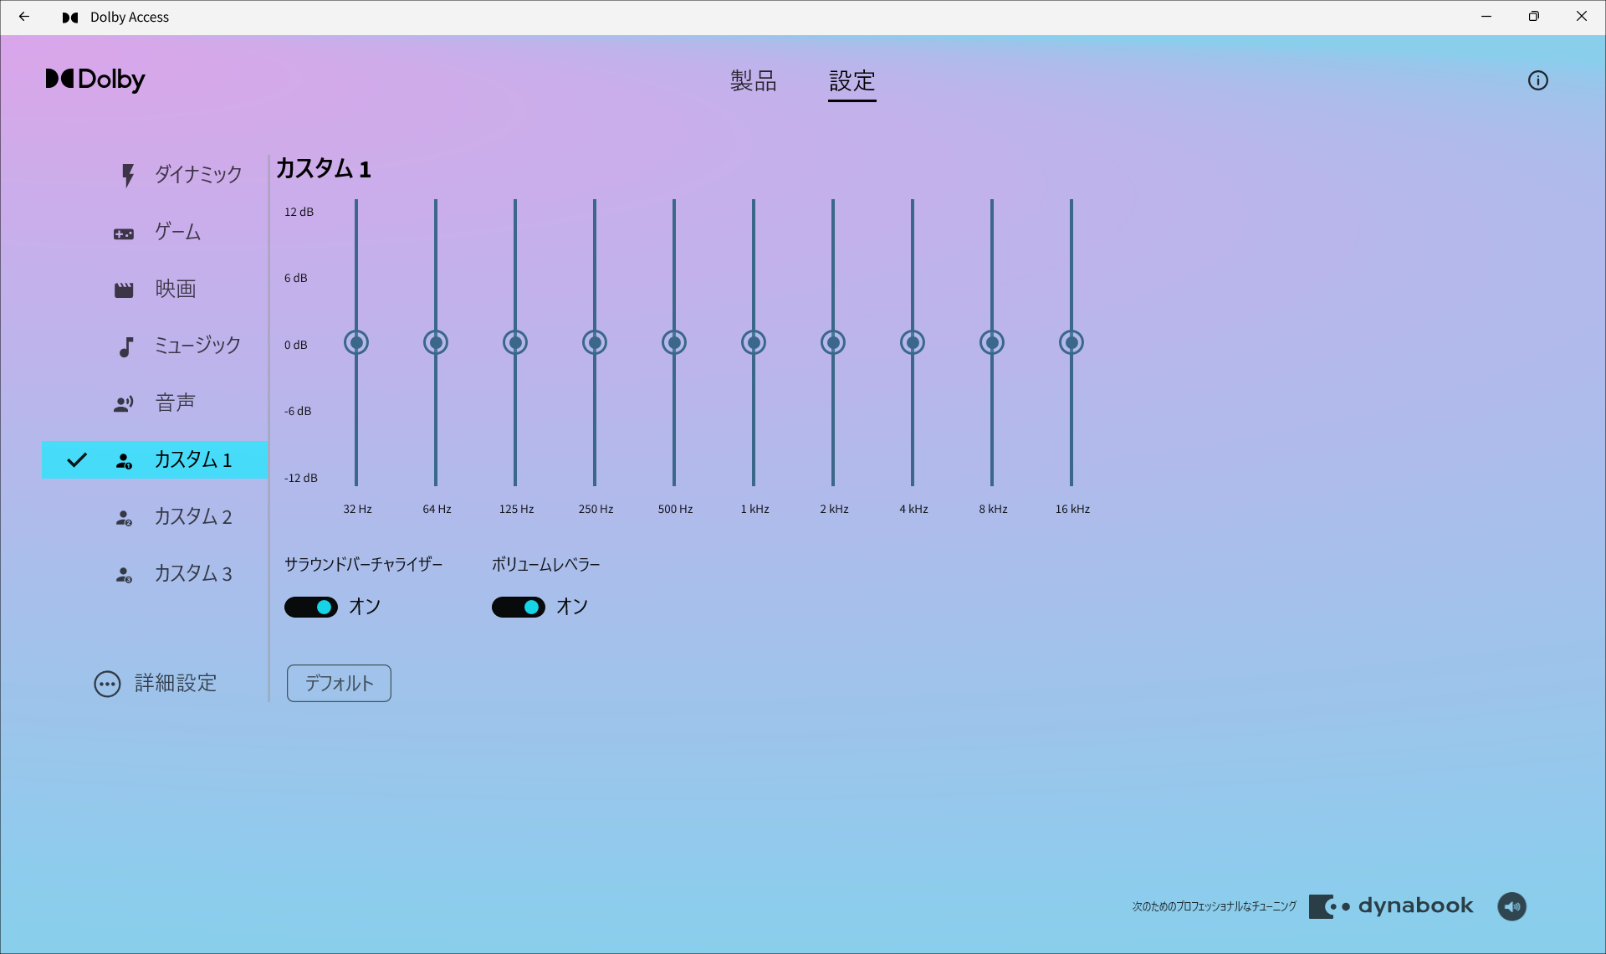Viewport: 1606px width, 954px height.
Task: Click the 16 kHz equalizer slider handle
Action: tap(1072, 341)
